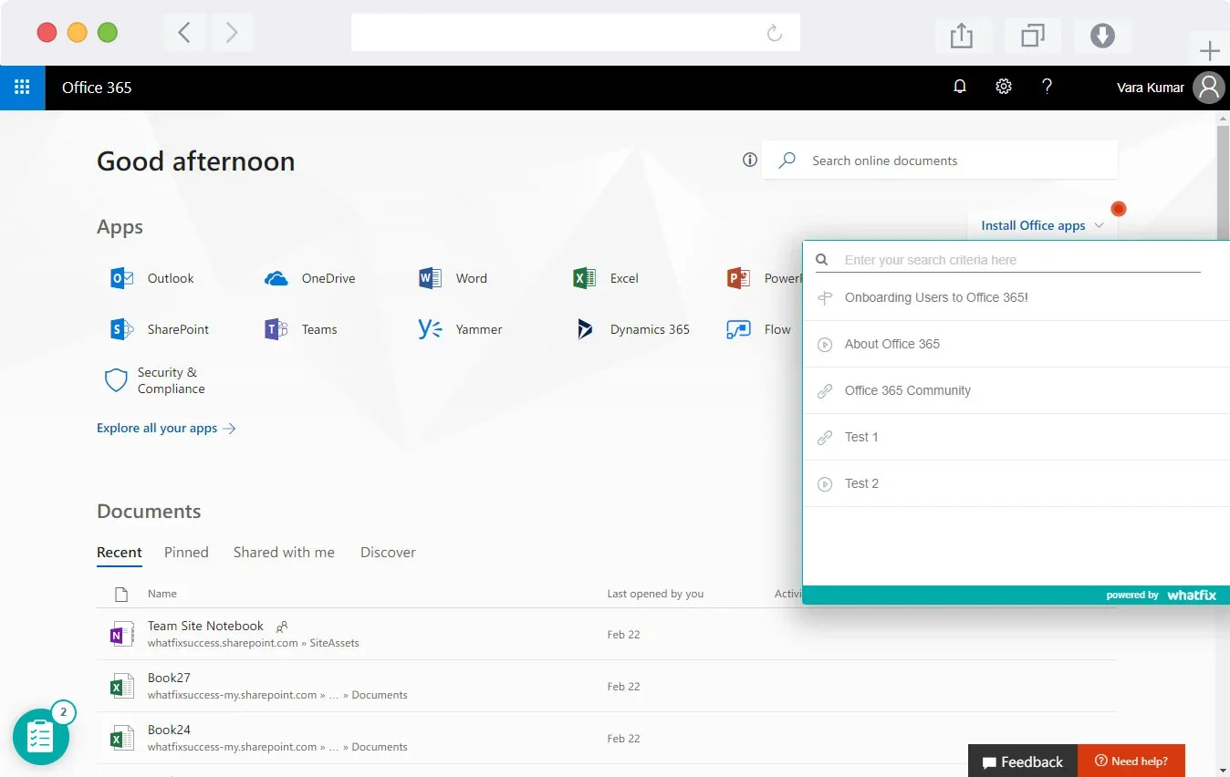Click Explore all your apps
Viewport: 1230px width, 777px height.
156,428
